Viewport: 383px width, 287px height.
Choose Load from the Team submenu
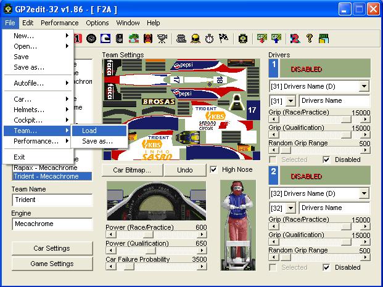click(89, 131)
